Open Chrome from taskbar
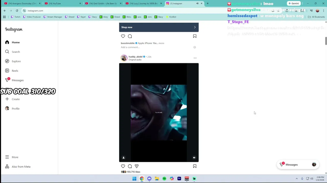The height and width of the screenshot is (183, 327). [x=142, y=179]
